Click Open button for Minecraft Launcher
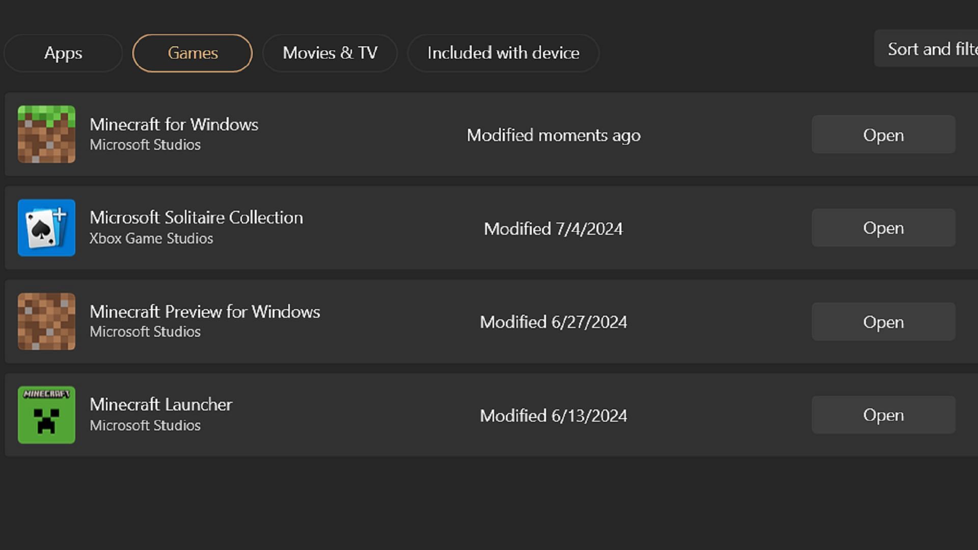The height and width of the screenshot is (550, 978). pos(883,415)
